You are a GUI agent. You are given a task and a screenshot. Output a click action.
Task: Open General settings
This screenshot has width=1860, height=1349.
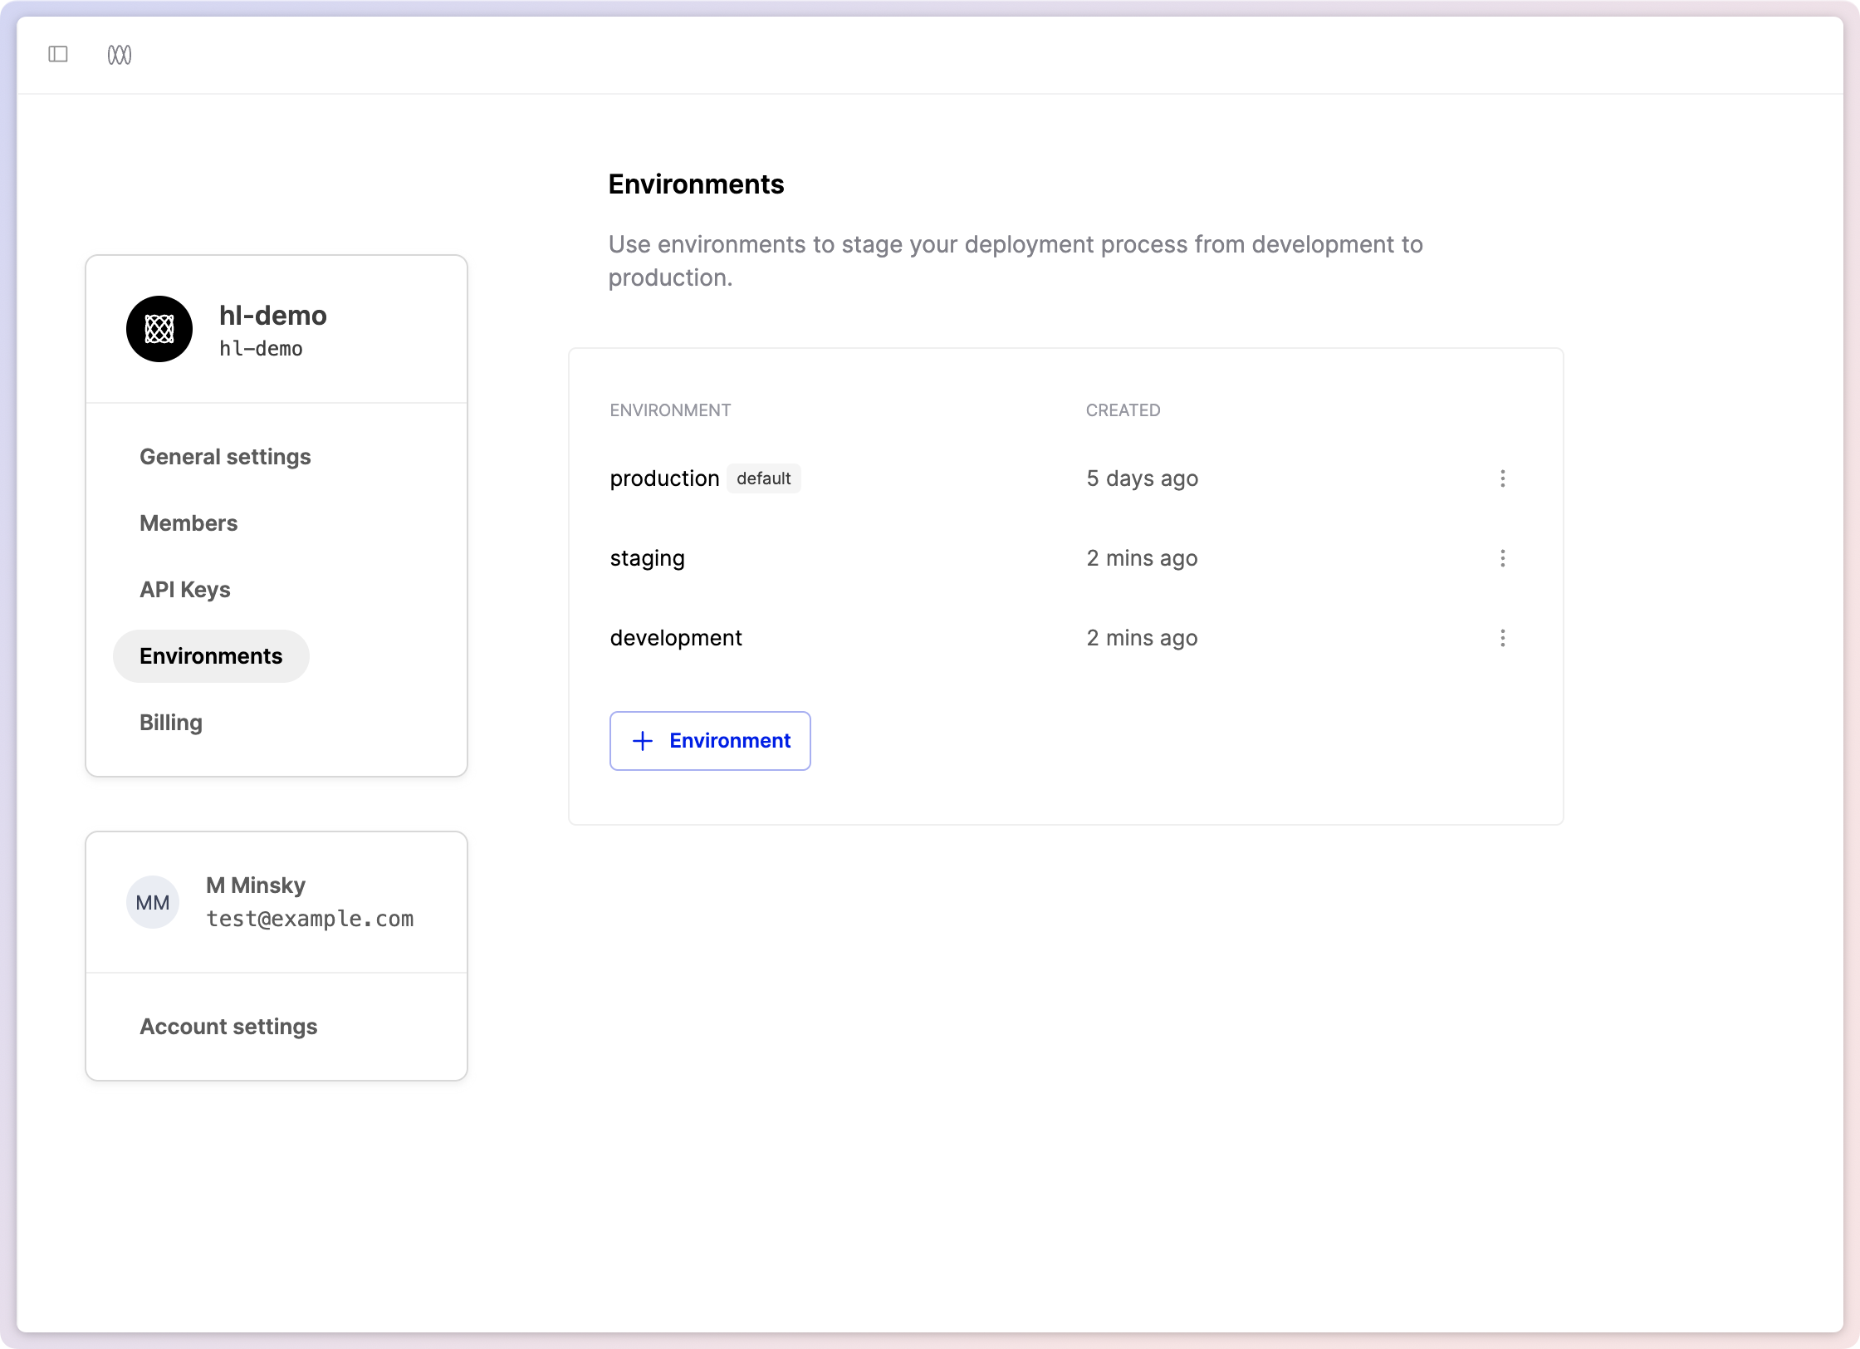pos(225,457)
